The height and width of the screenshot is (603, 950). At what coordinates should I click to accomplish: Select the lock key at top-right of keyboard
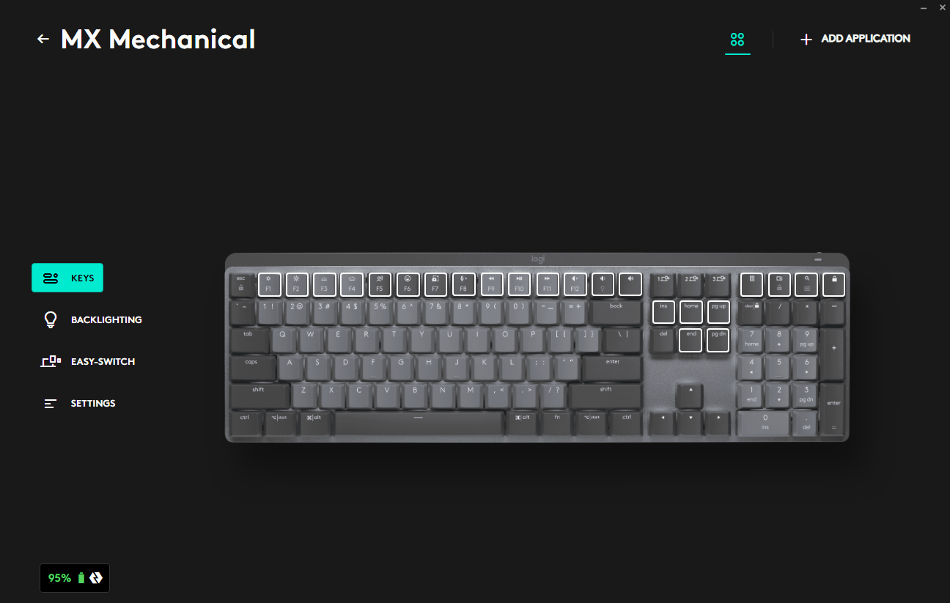click(834, 284)
